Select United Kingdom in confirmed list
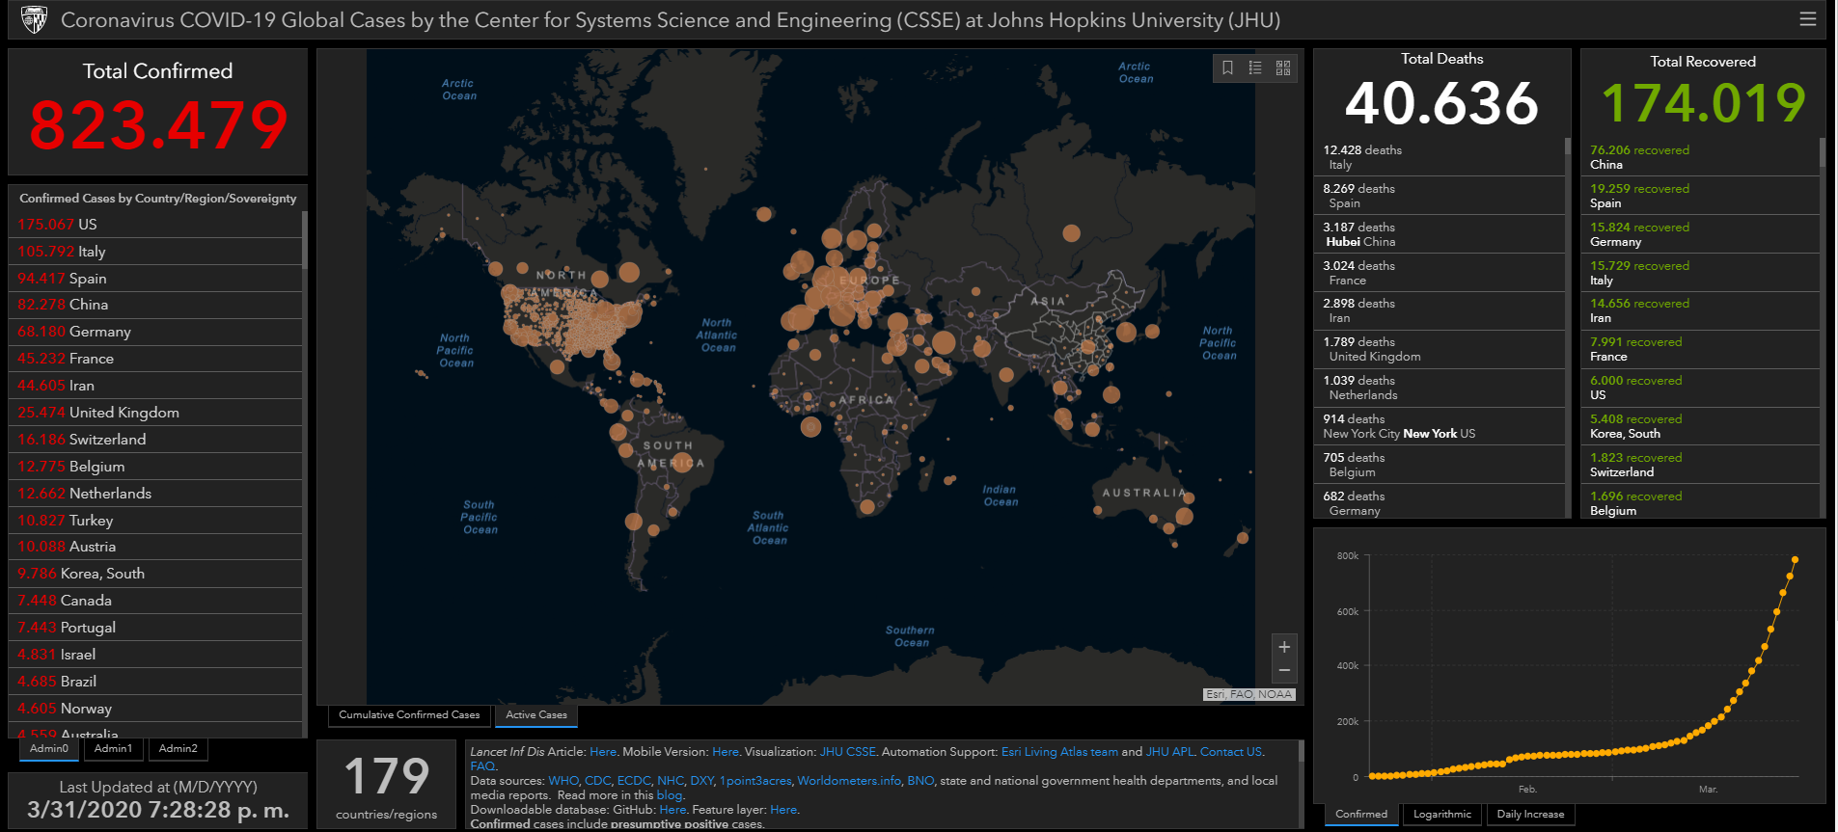 (x=157, y=413)
